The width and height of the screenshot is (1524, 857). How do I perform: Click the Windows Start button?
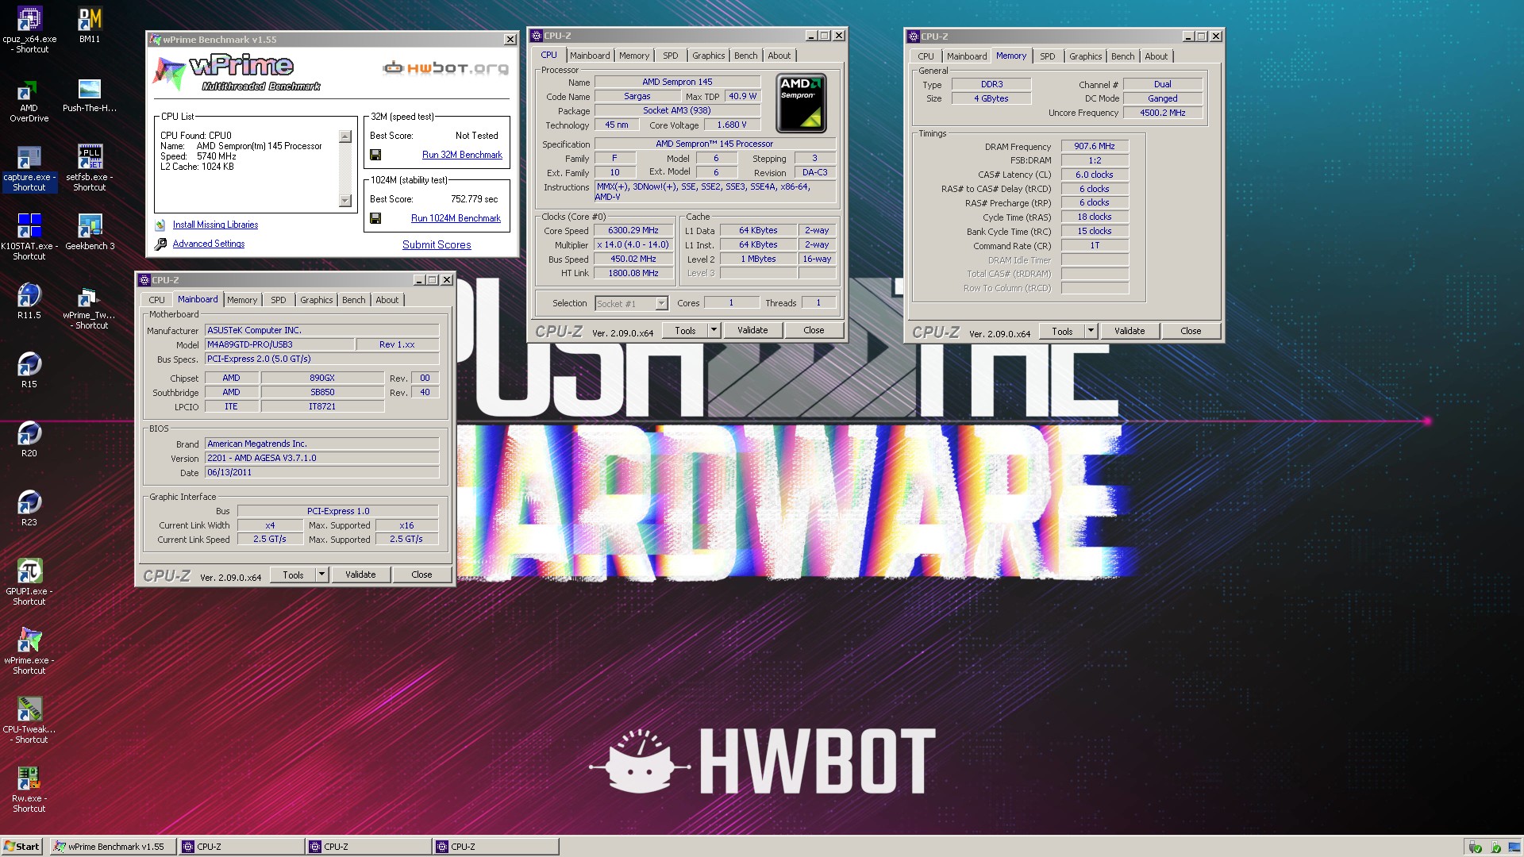[22, 847]
